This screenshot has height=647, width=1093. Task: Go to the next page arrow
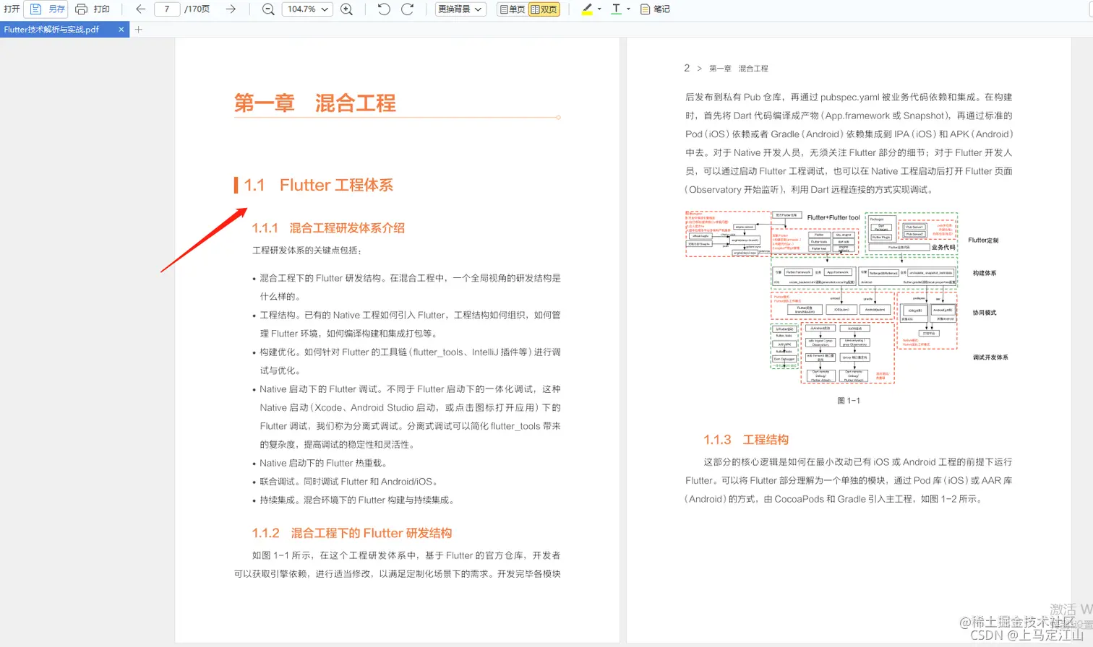[231, 9]
